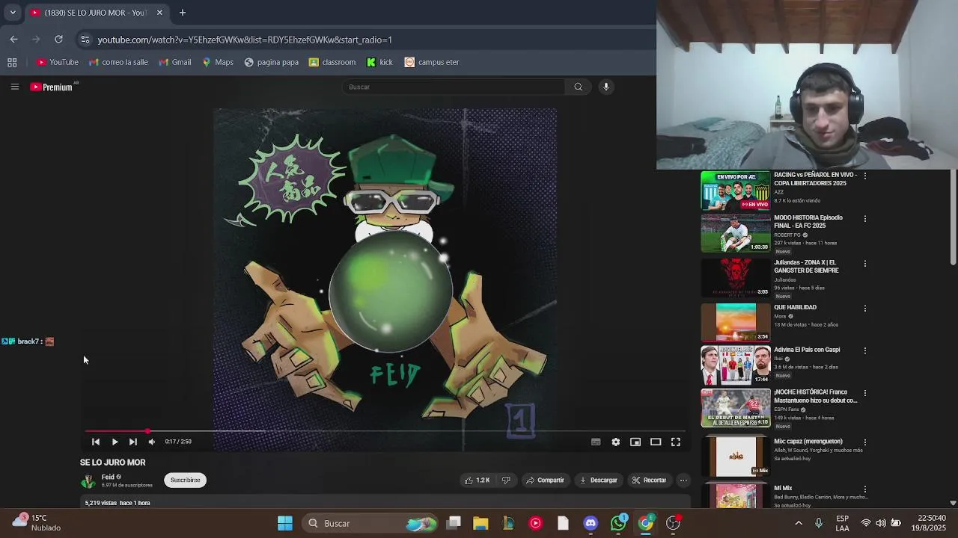Open correo la salle bookmark
This screenshot has width=958, height=538.
[118, 62]
